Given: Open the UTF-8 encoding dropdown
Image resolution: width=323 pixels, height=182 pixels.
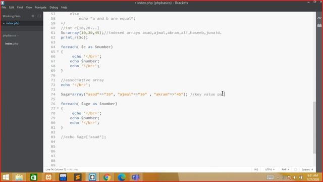Looking at the screenshot, I should click(270, 169).
